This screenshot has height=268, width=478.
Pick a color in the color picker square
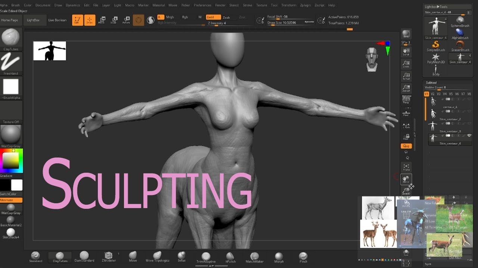[x=11, y=161]
